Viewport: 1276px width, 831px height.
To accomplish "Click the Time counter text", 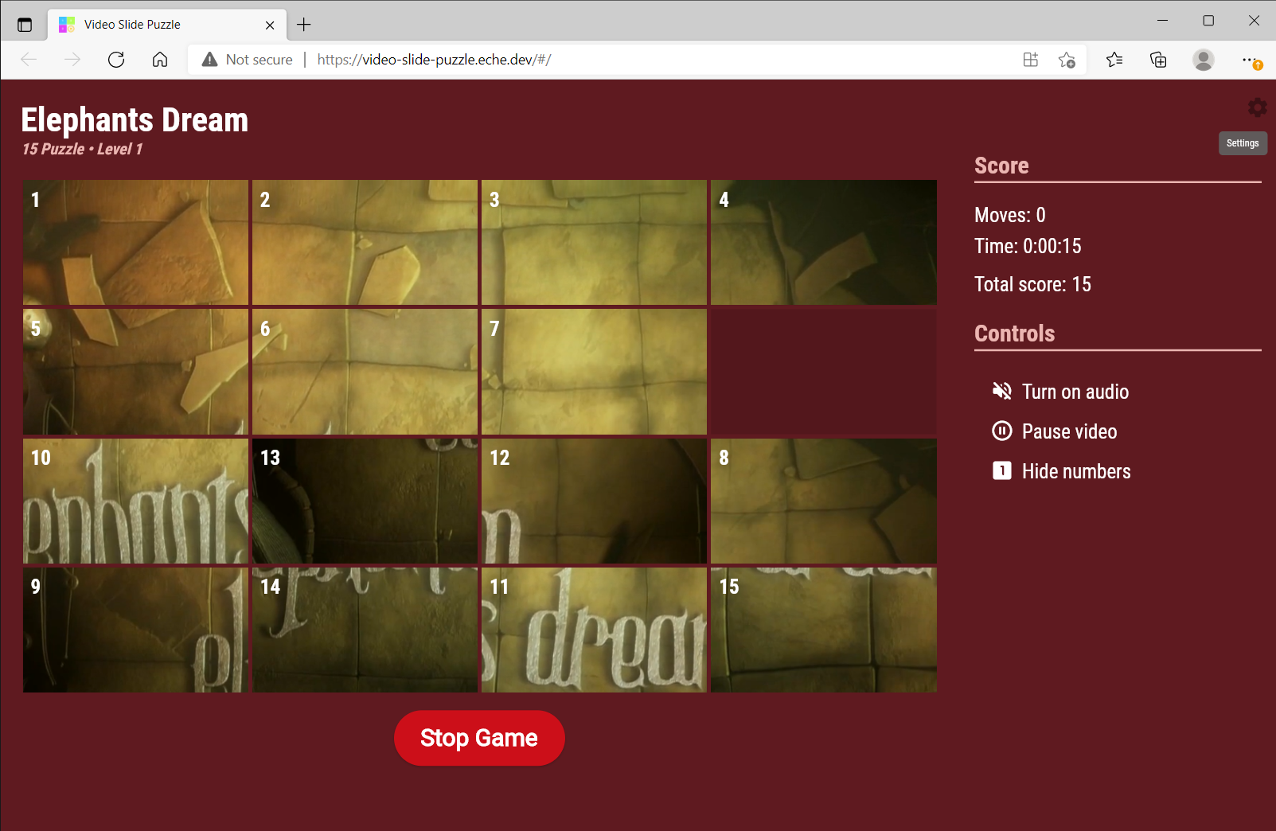I will point(1028,246).
